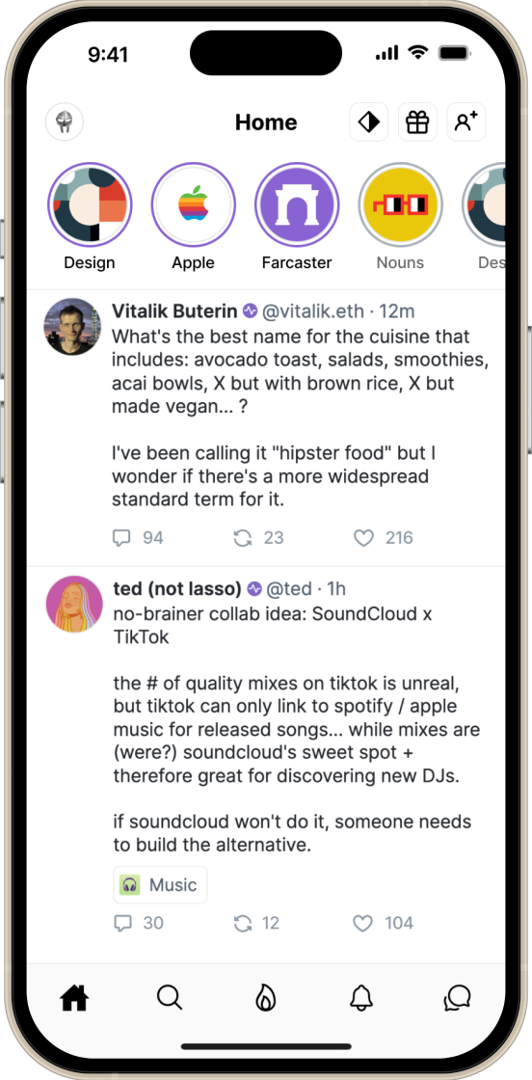
Task: Open the notifications bell tab
Action: click(361, 997)
